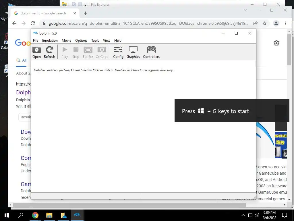Open File Explorer from the taskbar
Image resolution: width=294 pixels, height=221 pixels.
click(49, 215)
